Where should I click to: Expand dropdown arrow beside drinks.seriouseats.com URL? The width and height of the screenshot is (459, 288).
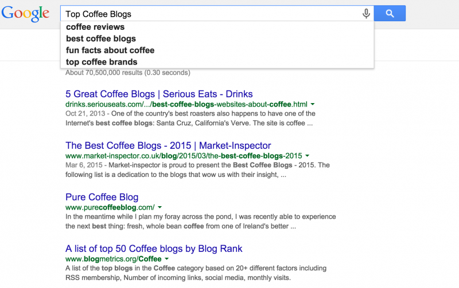[313, 104]
